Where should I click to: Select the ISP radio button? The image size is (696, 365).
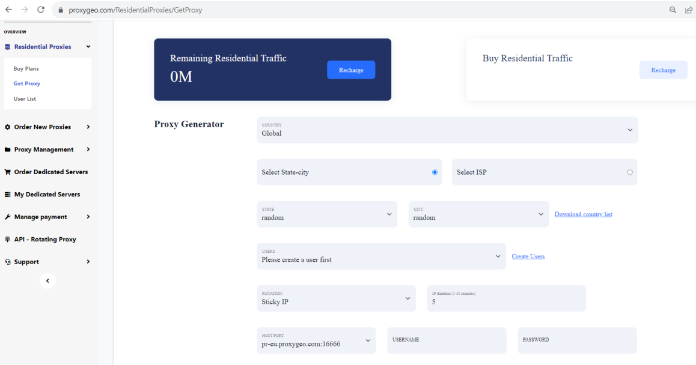click(630, 172)
